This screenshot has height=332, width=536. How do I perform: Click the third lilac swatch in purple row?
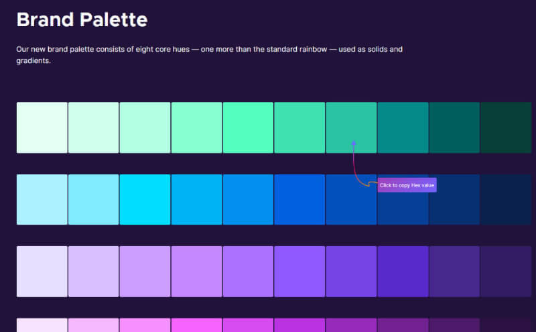tap(145, 272)
